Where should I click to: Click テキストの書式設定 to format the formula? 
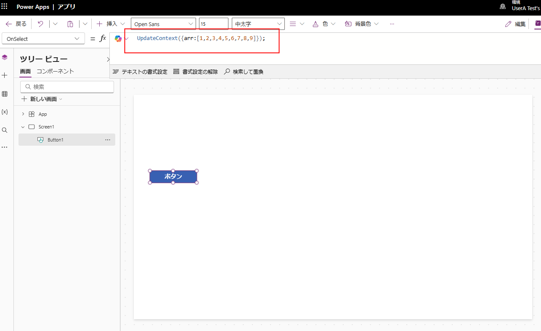(140, 72)
